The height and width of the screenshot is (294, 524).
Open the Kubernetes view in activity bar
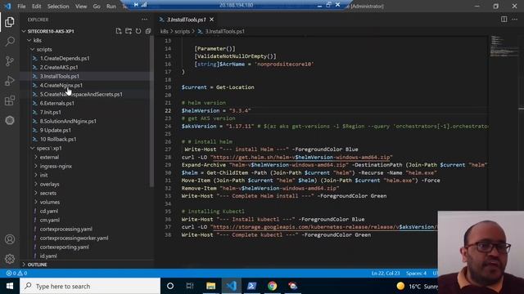point(10,120)
